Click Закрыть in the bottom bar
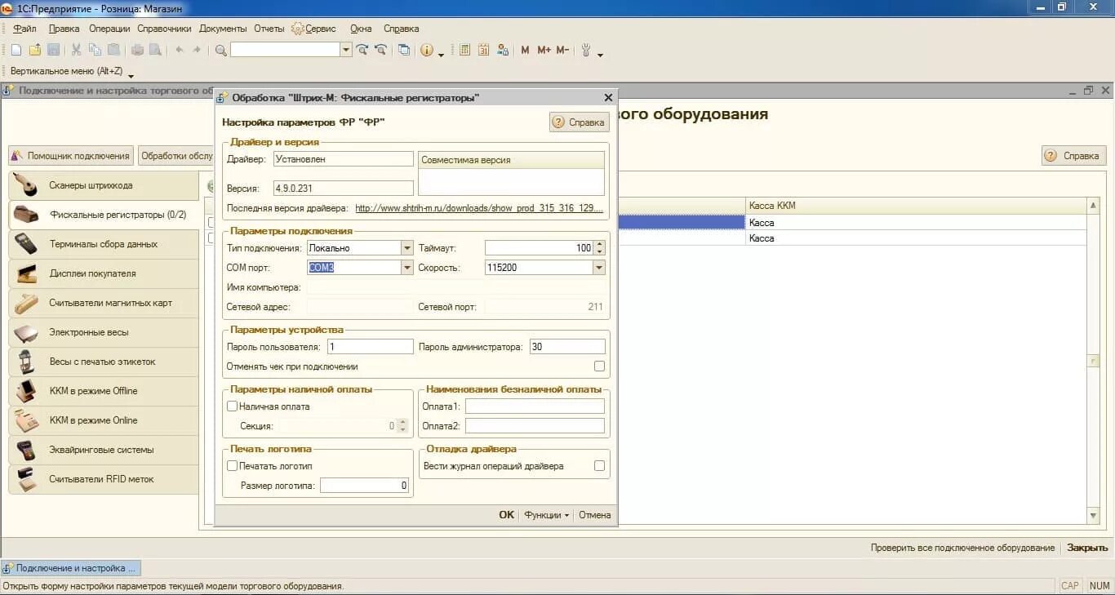 click(1087, 548)
